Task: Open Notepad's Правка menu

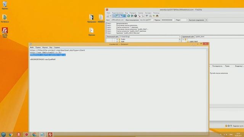Action: [38, 47]
